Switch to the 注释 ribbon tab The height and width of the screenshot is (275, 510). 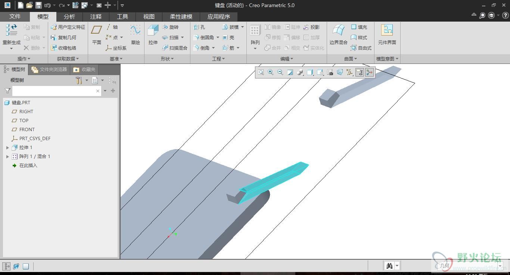click(96, 16)
